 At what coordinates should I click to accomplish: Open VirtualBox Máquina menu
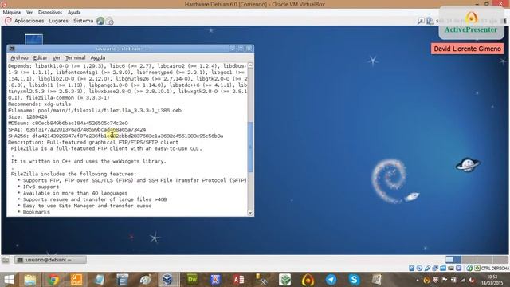coord(12,12)
